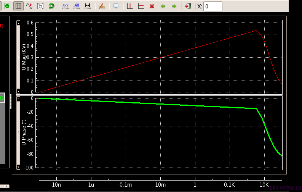This screenshot has height=192, width=302.
Task: Click up arrow of U Mag panel scrollbar
Action: tap(18, 23)
